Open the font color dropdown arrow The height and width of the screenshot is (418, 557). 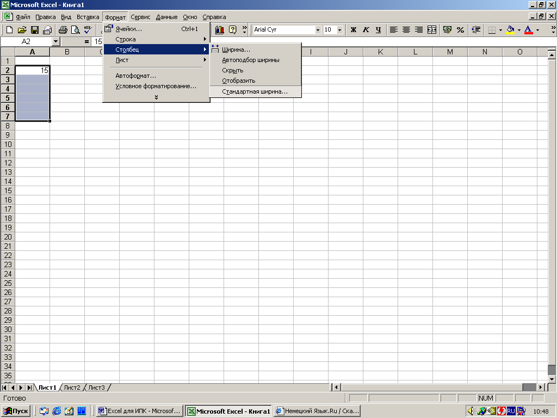click(x=537, y=30)
